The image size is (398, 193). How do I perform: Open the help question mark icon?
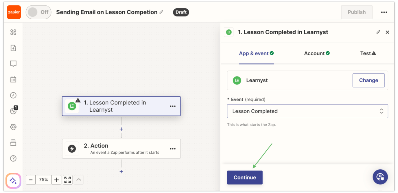13,158
